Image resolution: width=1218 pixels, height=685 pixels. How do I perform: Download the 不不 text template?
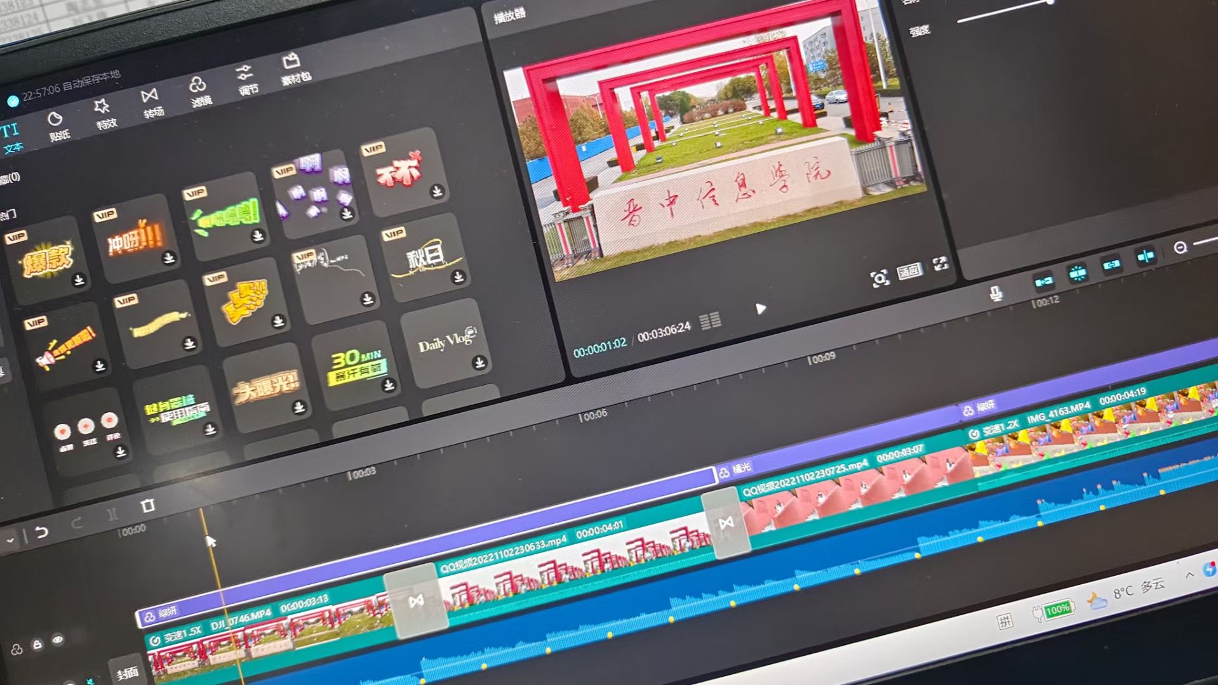437,191
